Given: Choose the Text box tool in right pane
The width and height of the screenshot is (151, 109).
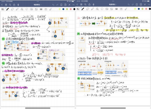Looking at the screenshot, I should (121, 9).
